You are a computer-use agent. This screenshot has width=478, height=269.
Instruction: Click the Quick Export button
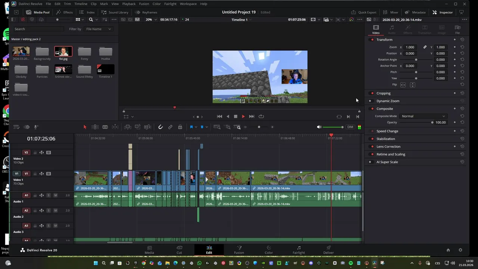364,12
